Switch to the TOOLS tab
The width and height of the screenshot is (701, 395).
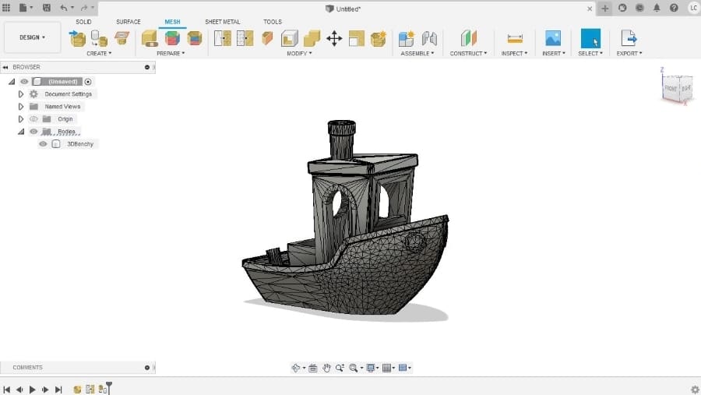click(273, 22)
